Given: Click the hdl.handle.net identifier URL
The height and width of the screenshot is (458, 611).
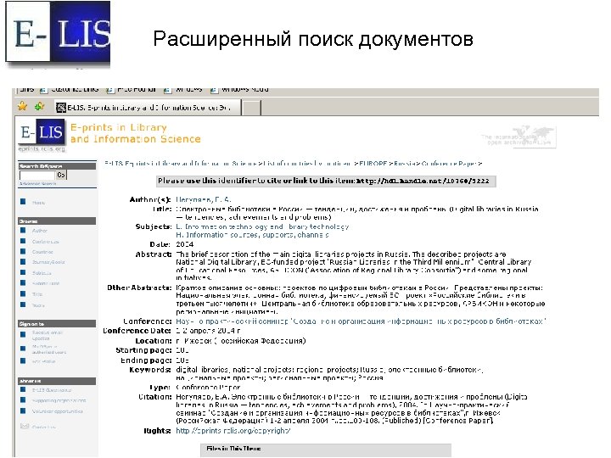Looking at the screenshot, I should (423, 181).
